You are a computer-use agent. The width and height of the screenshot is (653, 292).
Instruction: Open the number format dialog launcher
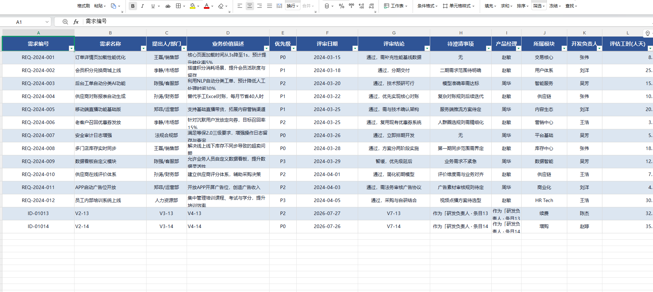(x=375, y=12)
